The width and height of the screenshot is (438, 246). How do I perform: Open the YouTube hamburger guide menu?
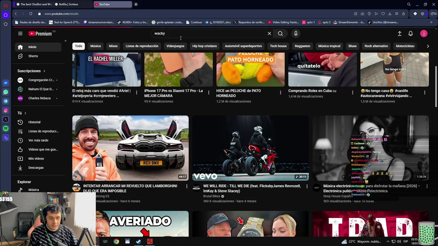click(x=20, y=33)
